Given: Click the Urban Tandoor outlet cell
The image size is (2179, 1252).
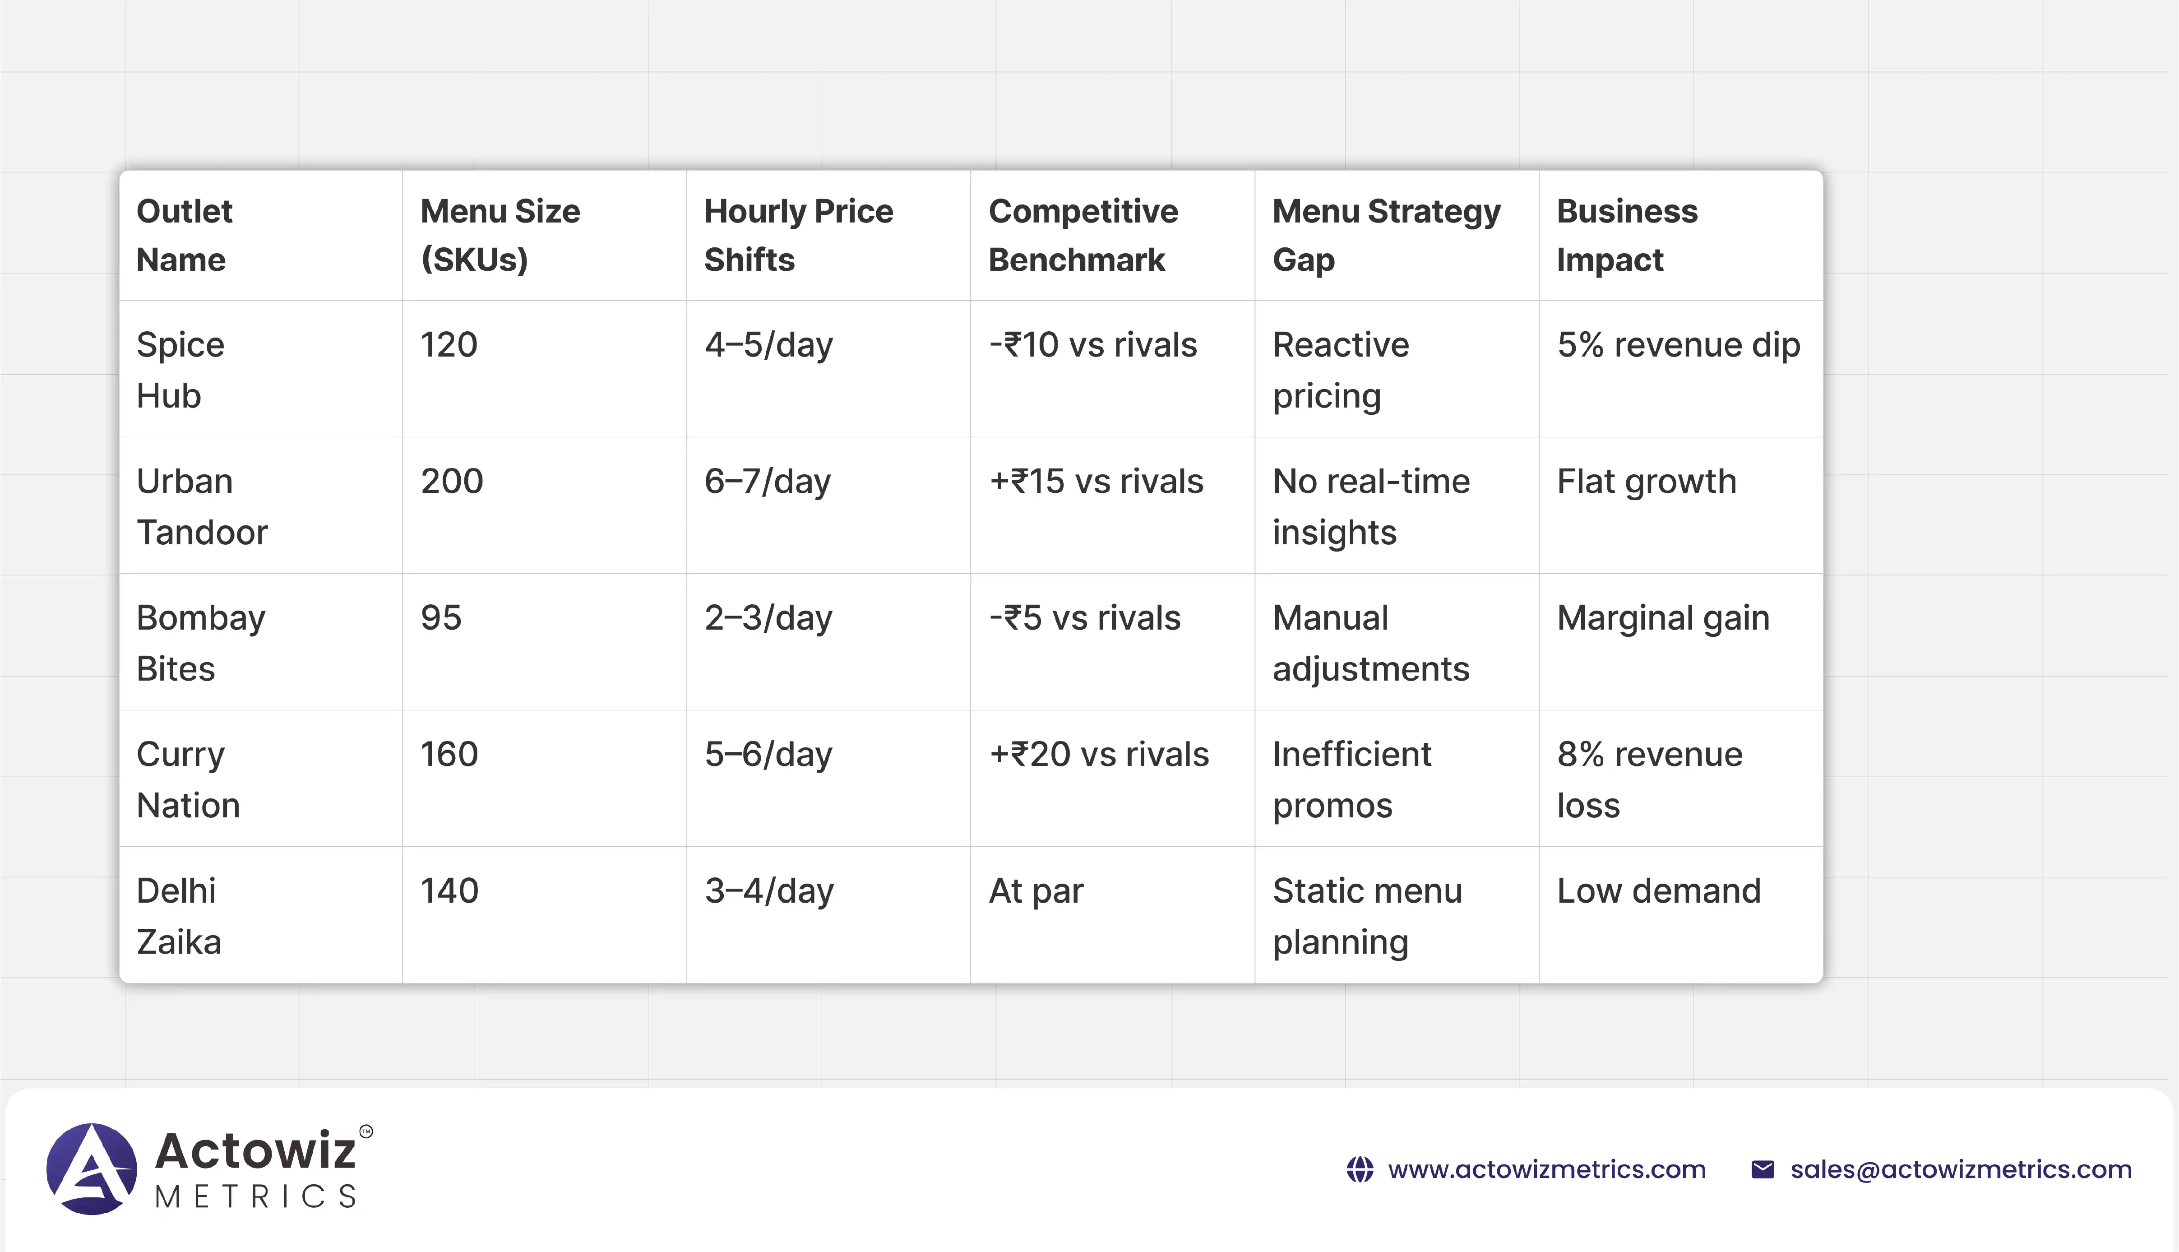Looking at the screenshot, I should (x=202, y=506).
